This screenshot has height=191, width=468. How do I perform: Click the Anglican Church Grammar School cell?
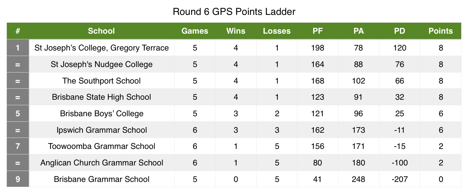102,163
